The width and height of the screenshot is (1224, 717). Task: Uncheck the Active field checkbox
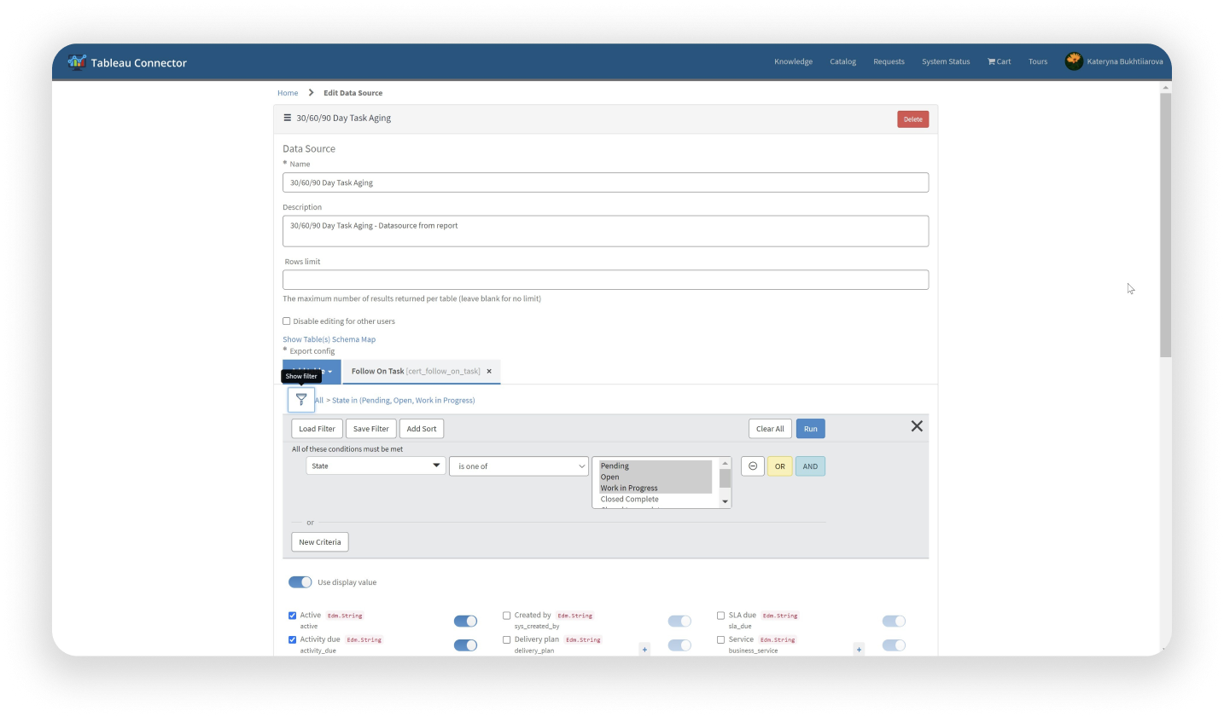pyautogui.click(x=292, y=615)
